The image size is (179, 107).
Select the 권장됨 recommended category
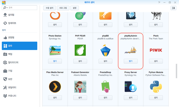coord(19,37)
